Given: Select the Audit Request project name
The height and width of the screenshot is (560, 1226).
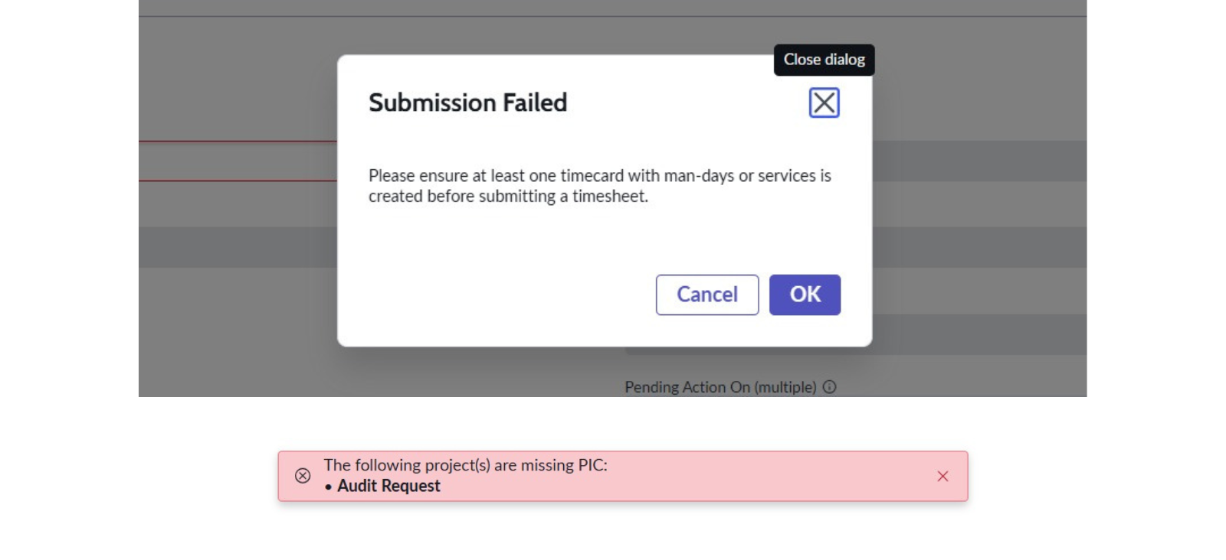Looking at the screenshot, I should point(388,486).
